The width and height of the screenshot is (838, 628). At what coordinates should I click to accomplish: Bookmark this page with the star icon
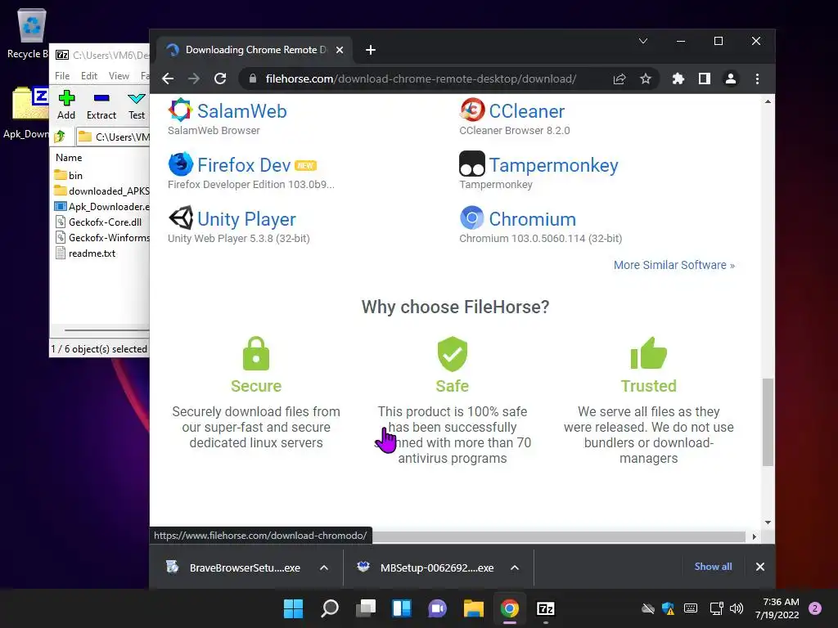[x=646, y=79]
